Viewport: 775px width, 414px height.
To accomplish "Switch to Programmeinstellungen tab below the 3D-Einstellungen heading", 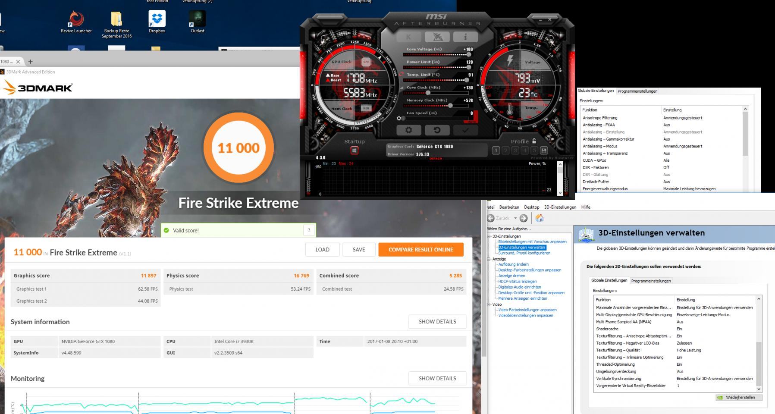I will click(651, 281).
